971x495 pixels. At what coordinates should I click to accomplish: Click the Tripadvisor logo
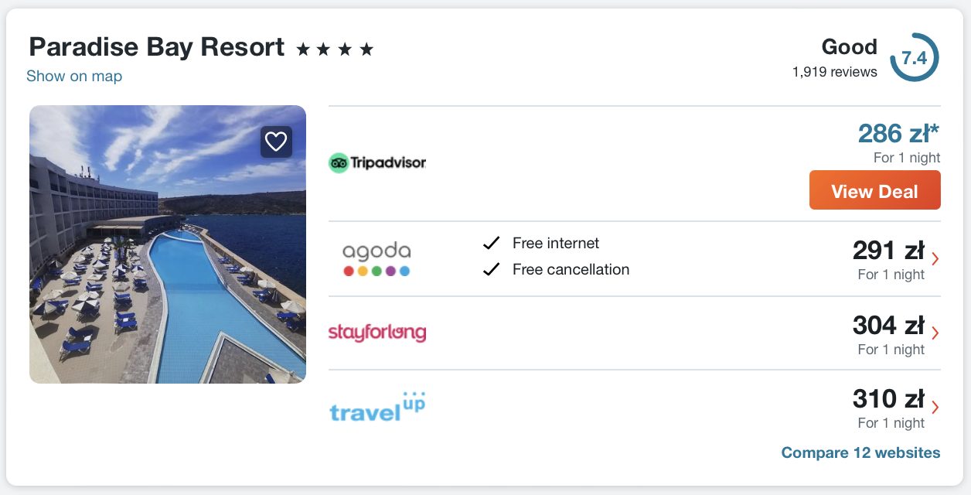377,162
